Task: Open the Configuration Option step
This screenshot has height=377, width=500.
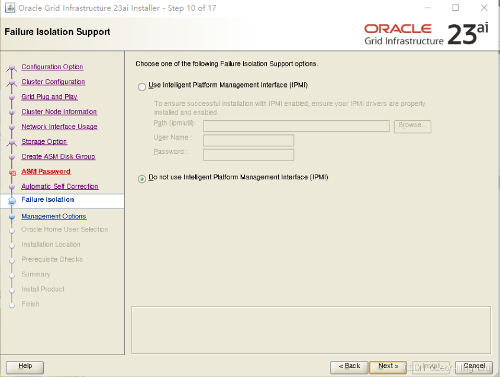Action: tap(52, 67)
